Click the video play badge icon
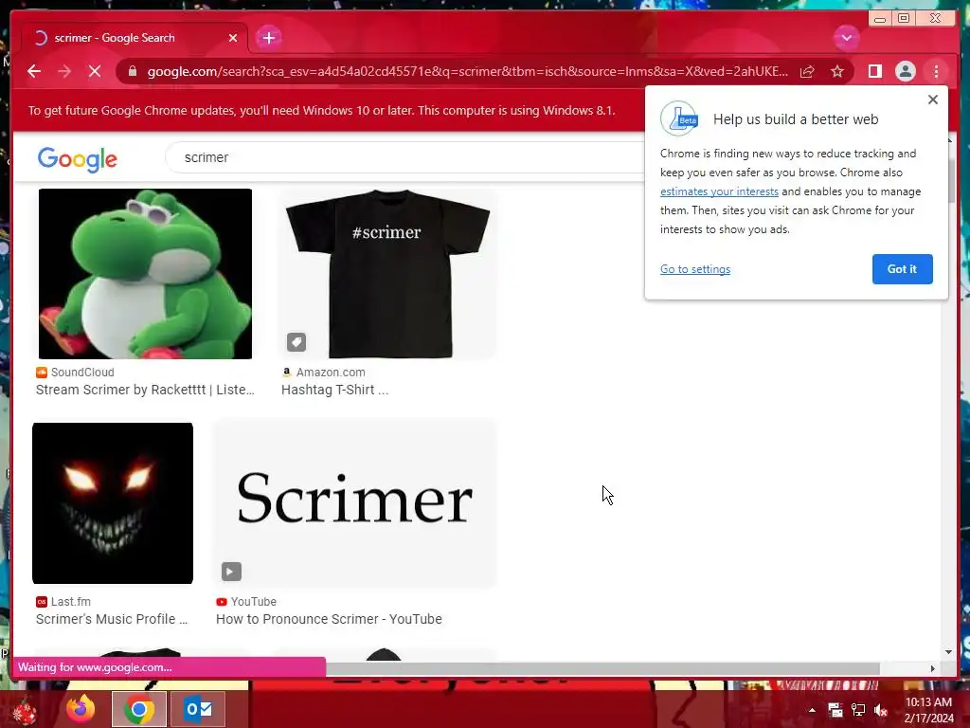Image resolution: width=970 pixels, height=728 pixels. tap(231, 572)
